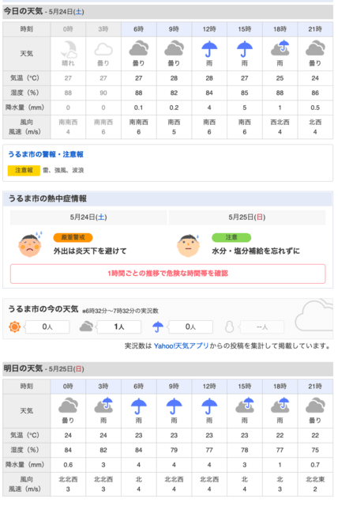Click the green 注意 label
The image size is (338, 506).
click(231, 237)
